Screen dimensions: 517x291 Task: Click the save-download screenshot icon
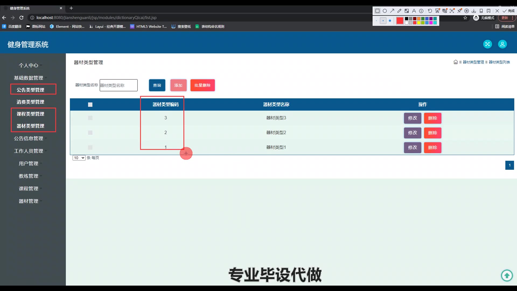[474, 11]
